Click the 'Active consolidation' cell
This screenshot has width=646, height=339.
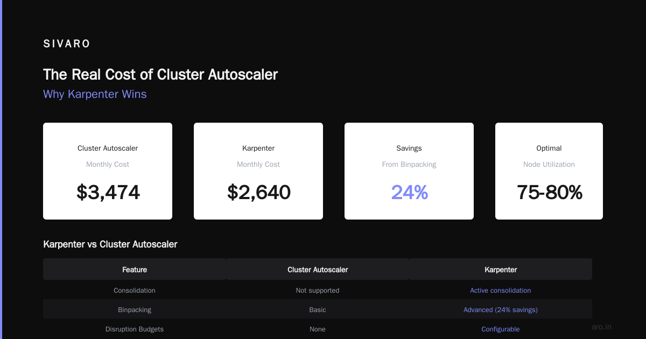[501, 290]
